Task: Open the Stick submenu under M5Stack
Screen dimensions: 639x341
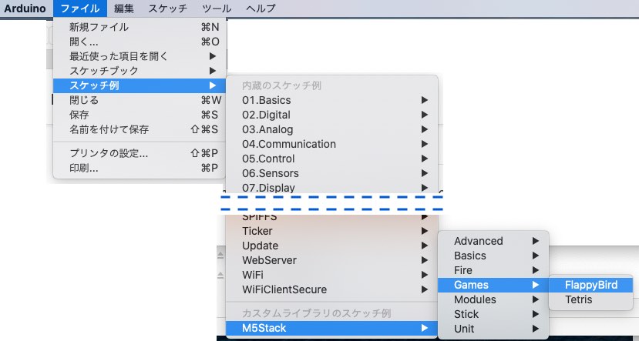Action: (493, 314)
